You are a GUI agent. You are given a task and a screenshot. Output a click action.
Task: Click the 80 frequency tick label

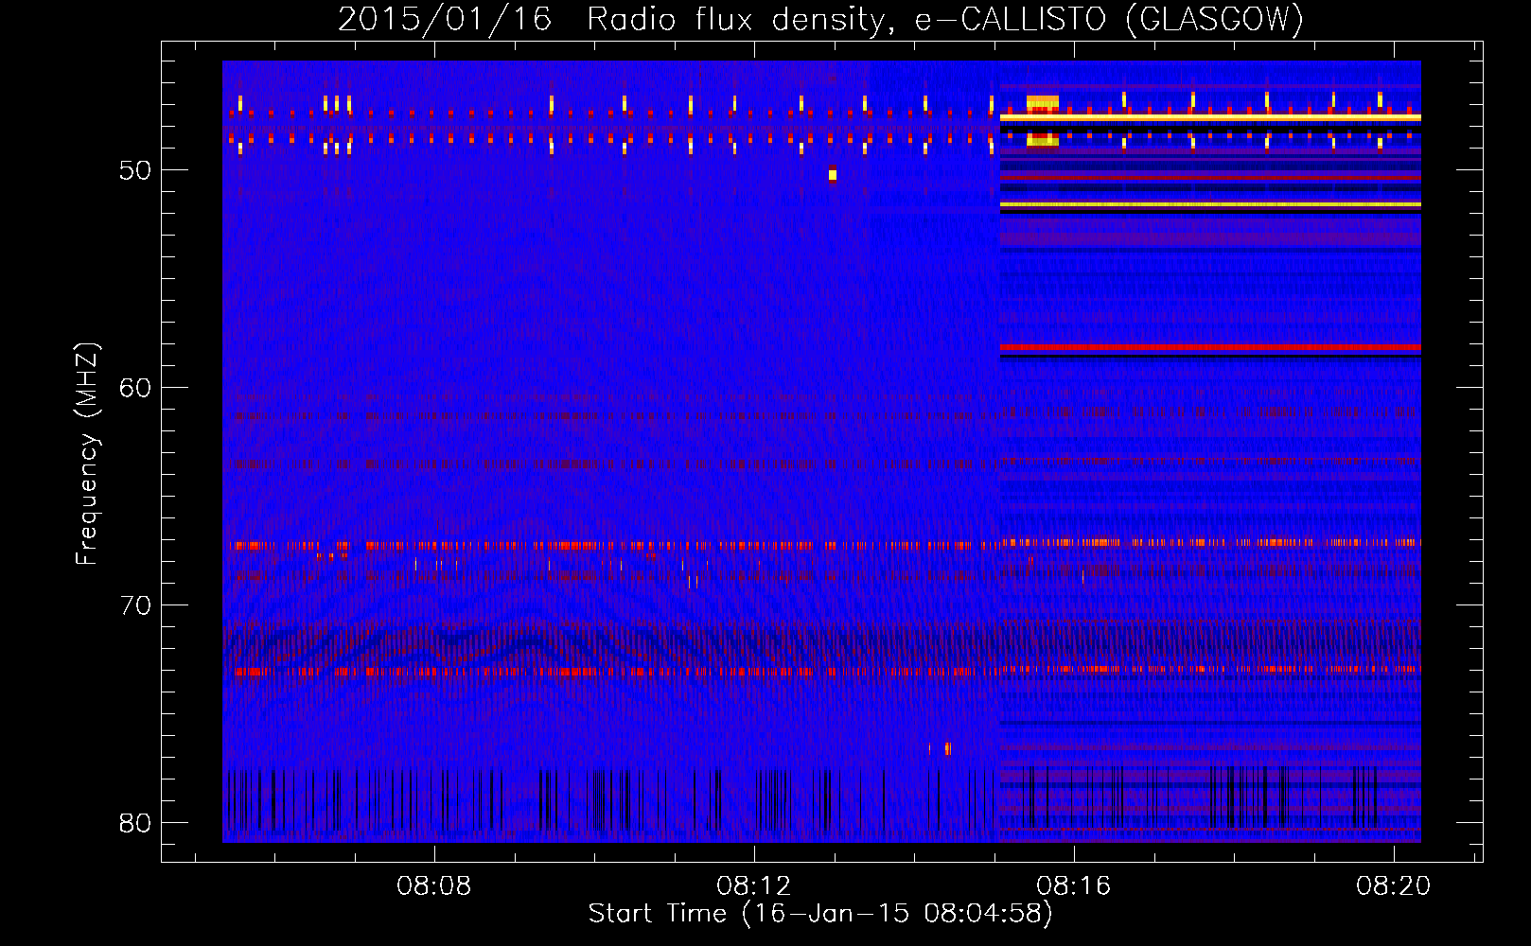pyautogui.click(x=135, y=823)
